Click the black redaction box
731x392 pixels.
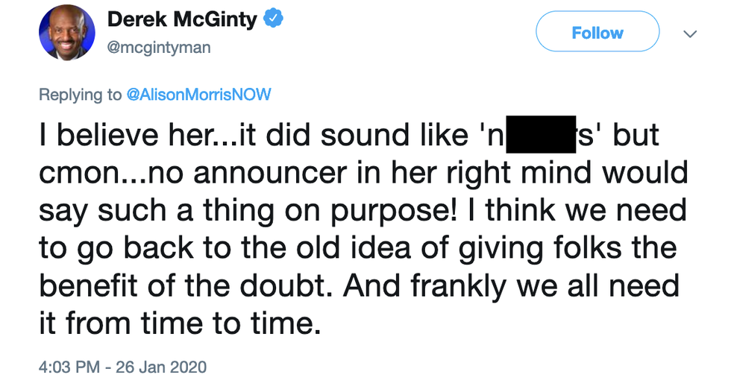click(539, 133)
